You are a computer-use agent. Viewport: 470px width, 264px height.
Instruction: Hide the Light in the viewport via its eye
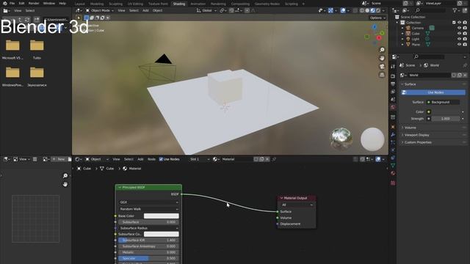(459, 39)
